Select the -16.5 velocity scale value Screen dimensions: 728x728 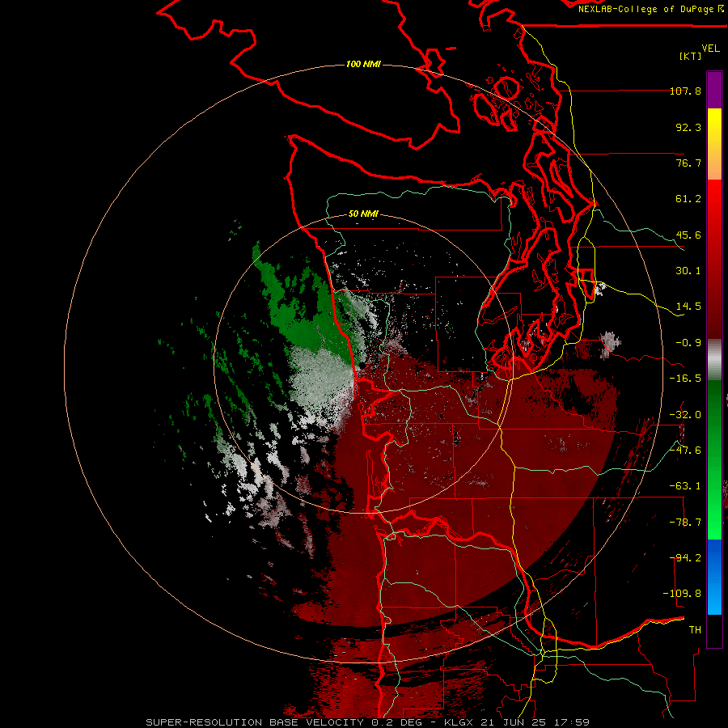point(685,379)
